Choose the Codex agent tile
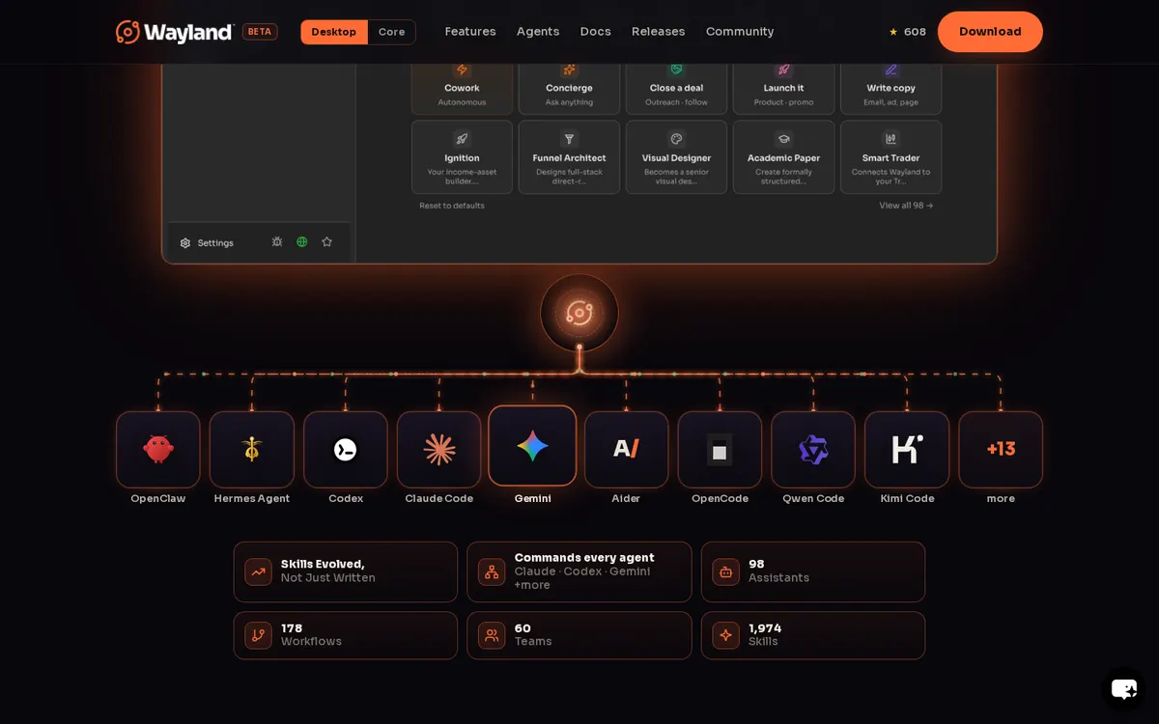Image resolution: width=1159 pixels, height=724 pixels. [x=346, y=450]
